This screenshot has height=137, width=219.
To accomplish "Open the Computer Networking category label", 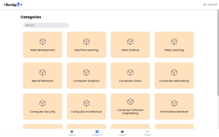I will pyautogui.click(x=174, y=81).
